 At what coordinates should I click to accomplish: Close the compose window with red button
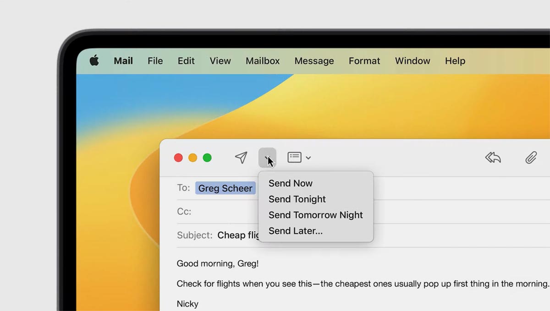click(178, 158)
